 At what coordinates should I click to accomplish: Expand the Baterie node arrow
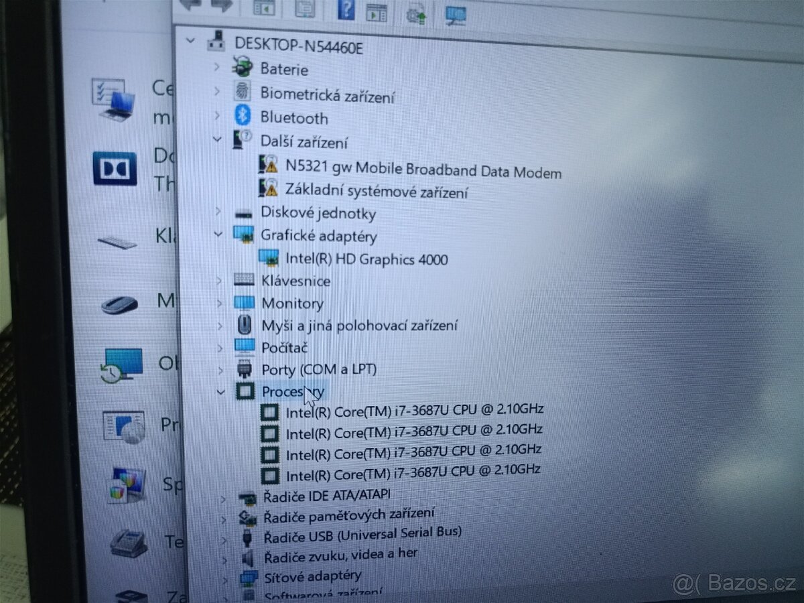(216, 67)
